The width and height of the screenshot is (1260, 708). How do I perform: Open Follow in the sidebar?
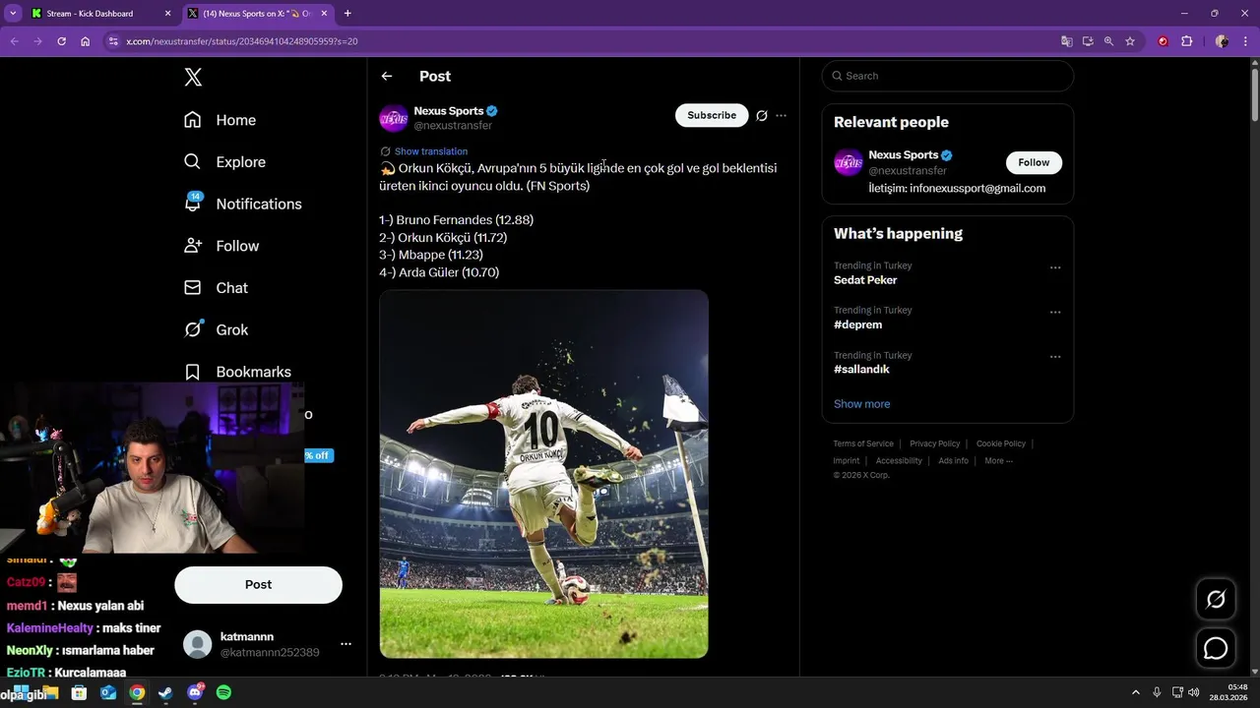221,246
